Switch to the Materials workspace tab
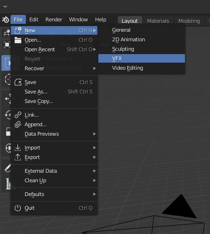 pyautogui.click(x=158, y=21)
